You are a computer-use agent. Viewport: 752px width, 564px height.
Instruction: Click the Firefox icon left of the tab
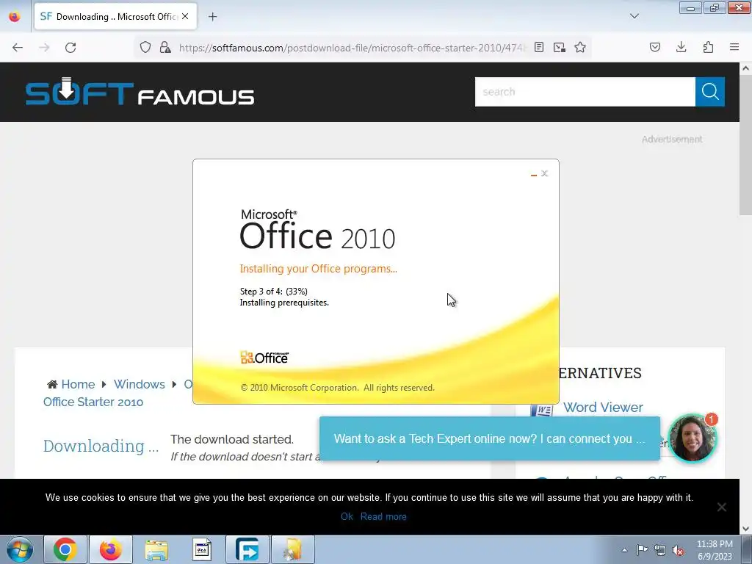click(x=15, y=16)
